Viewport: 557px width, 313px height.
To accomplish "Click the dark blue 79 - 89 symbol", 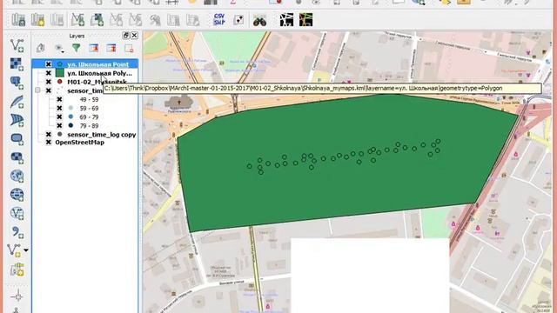I will [x=70, y=125].
